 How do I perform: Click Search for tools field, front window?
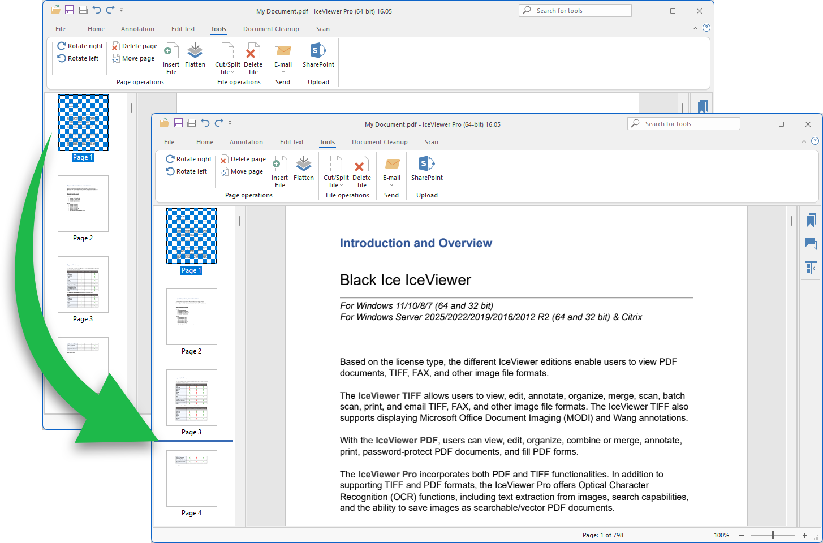pyautogui.click(x=684, y=124)
